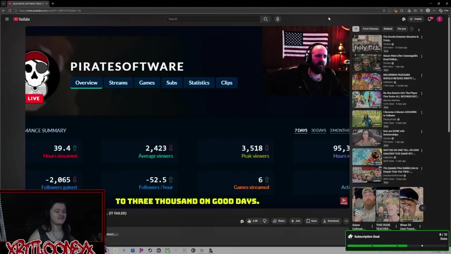Open No One Knows He's The Player video

tap(401, 95)
